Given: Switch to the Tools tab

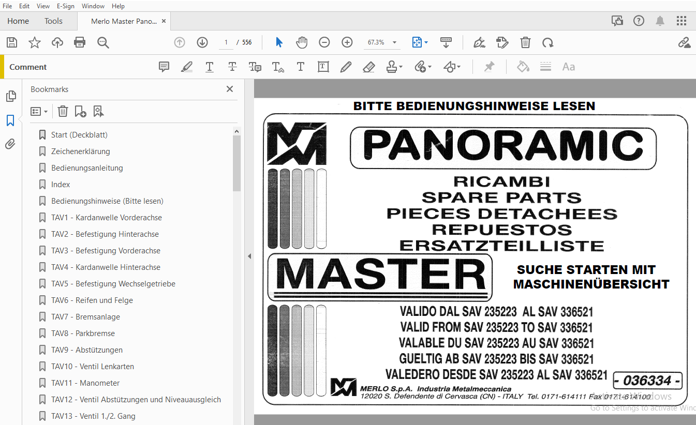Looking at the screenshot, I should pyautogui.click(x=53, y=21).
